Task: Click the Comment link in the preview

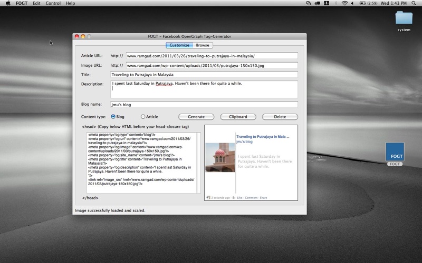Action: coord(251,198)
